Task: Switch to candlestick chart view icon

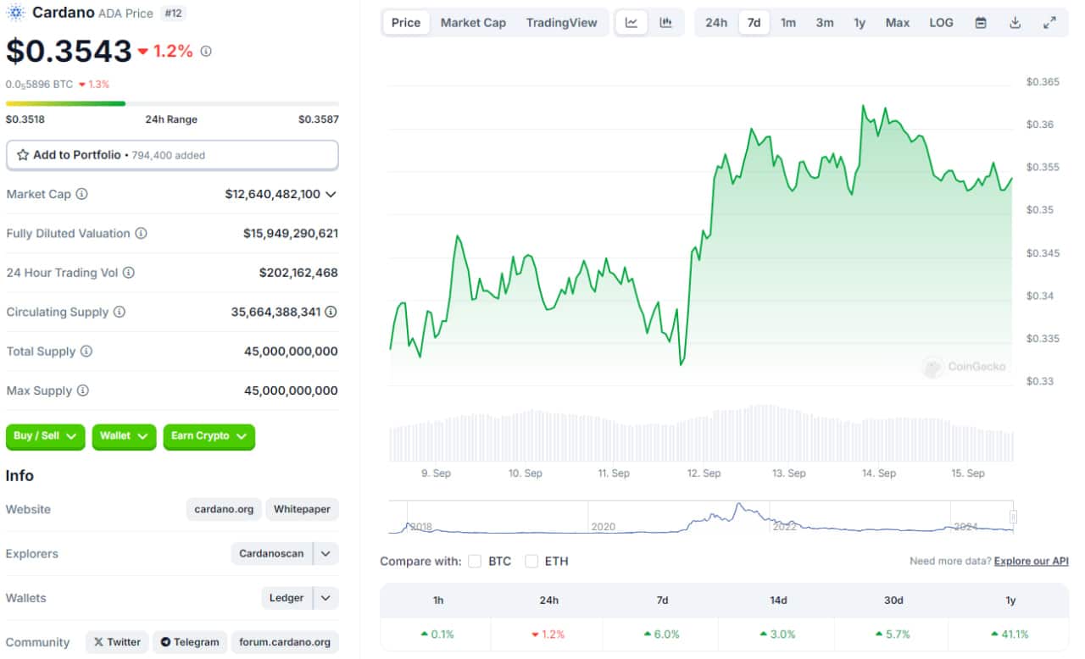Action: tap(666, 23)
